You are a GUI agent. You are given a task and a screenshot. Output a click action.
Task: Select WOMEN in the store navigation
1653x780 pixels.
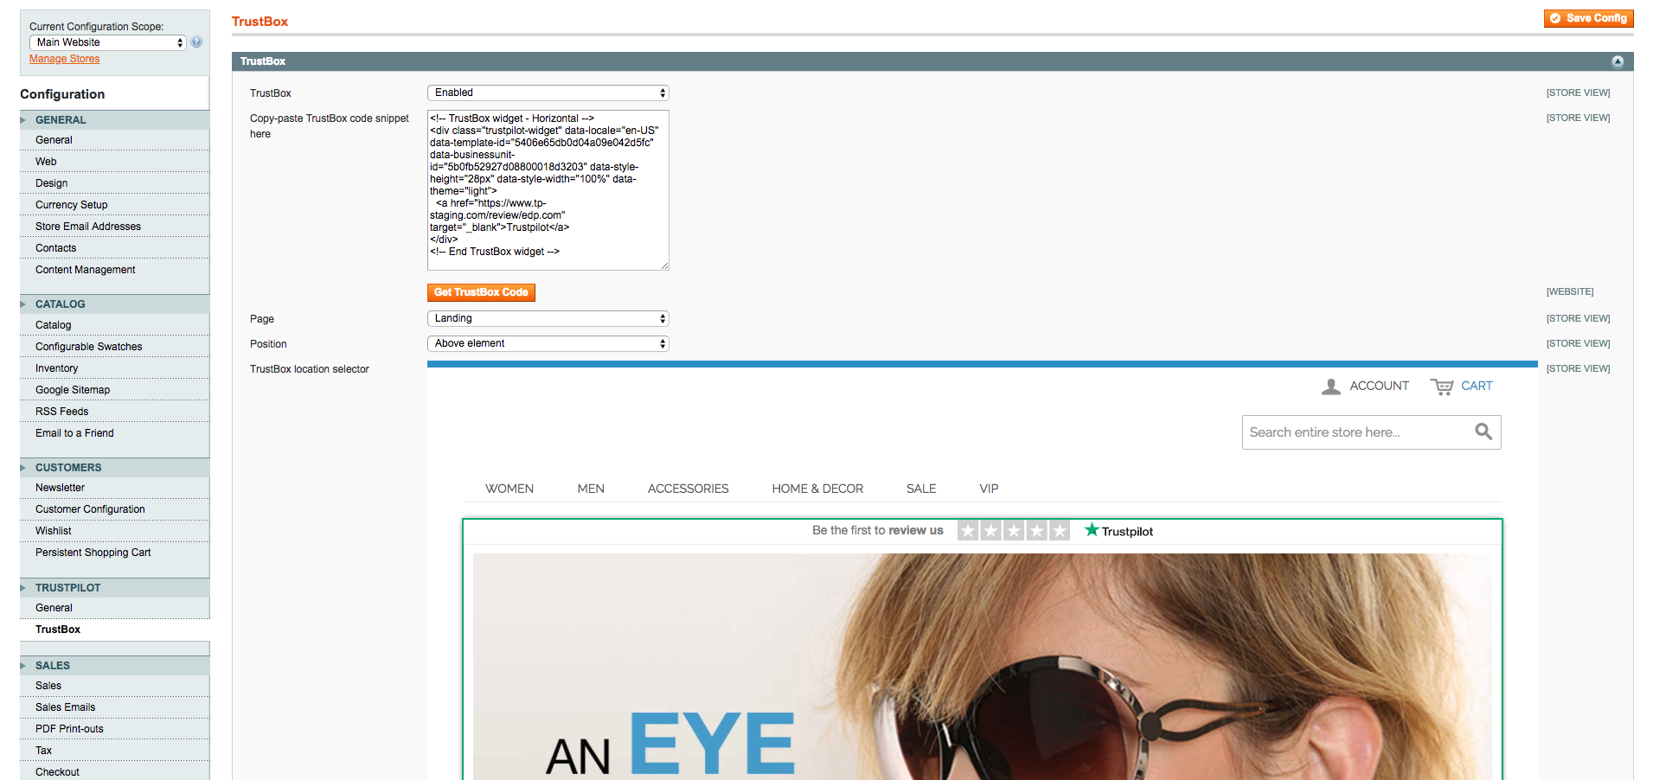pyautogui.click(x=509, y=489)
